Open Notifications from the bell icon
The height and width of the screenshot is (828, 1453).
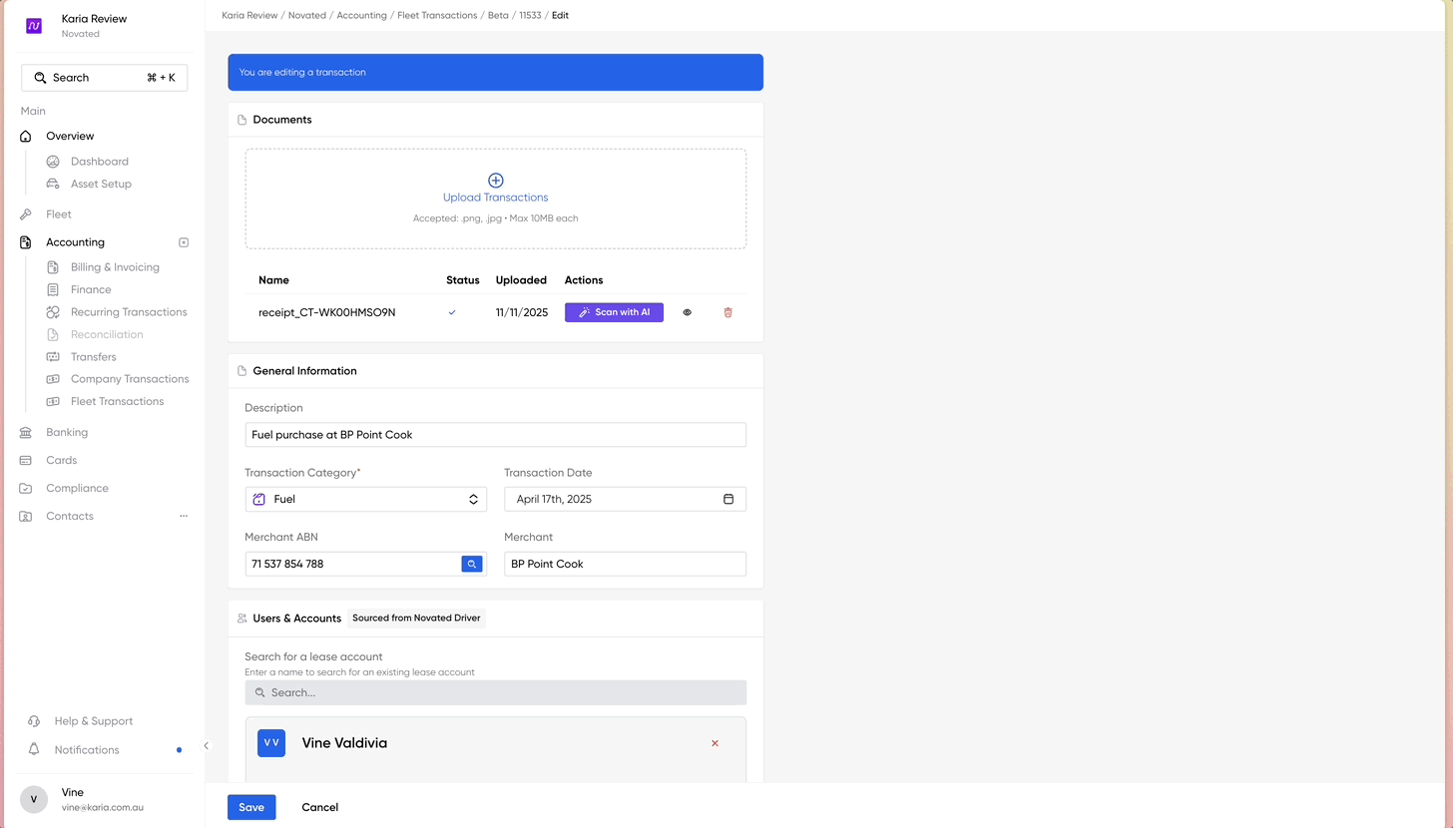pyautogui.click(x=35, y=749)
